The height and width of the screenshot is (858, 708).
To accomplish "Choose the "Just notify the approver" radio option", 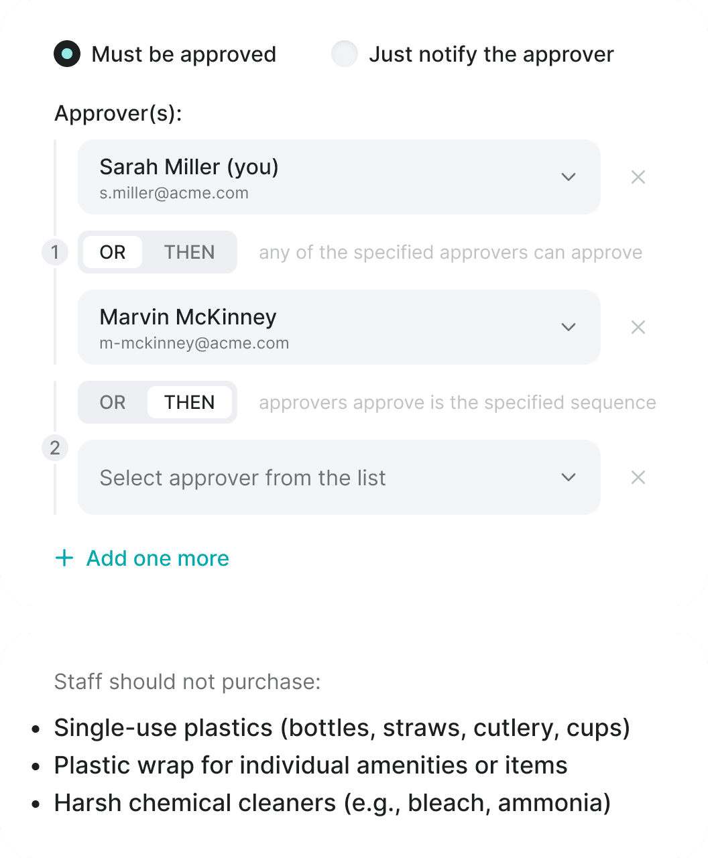I will pos(345,54).
